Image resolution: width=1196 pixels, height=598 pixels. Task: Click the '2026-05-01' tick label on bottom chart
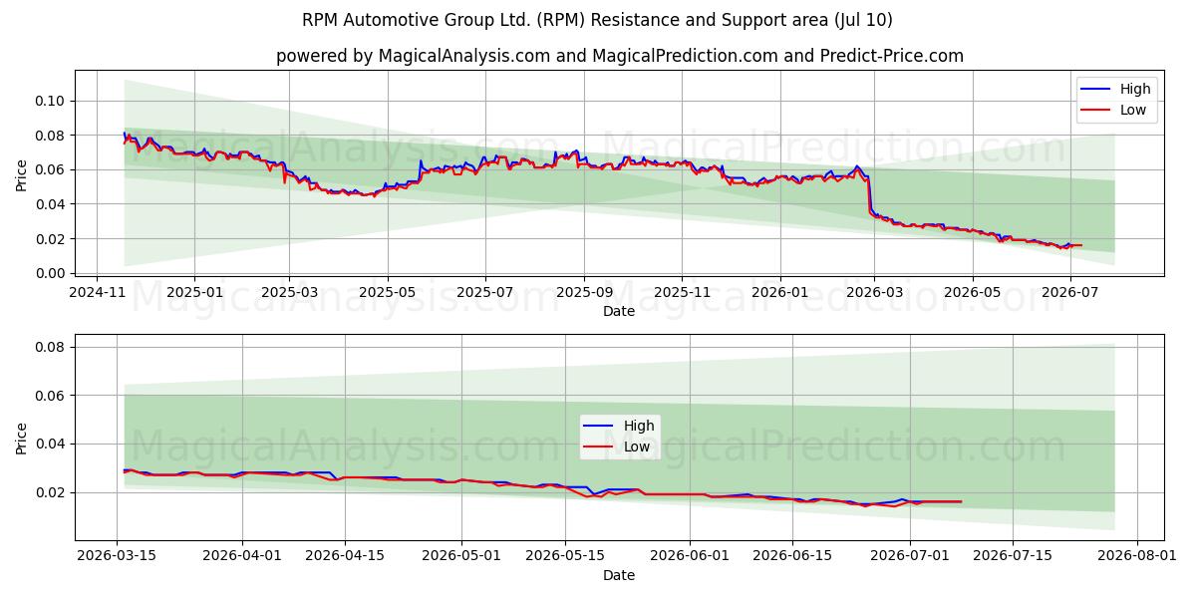(462, 556)
